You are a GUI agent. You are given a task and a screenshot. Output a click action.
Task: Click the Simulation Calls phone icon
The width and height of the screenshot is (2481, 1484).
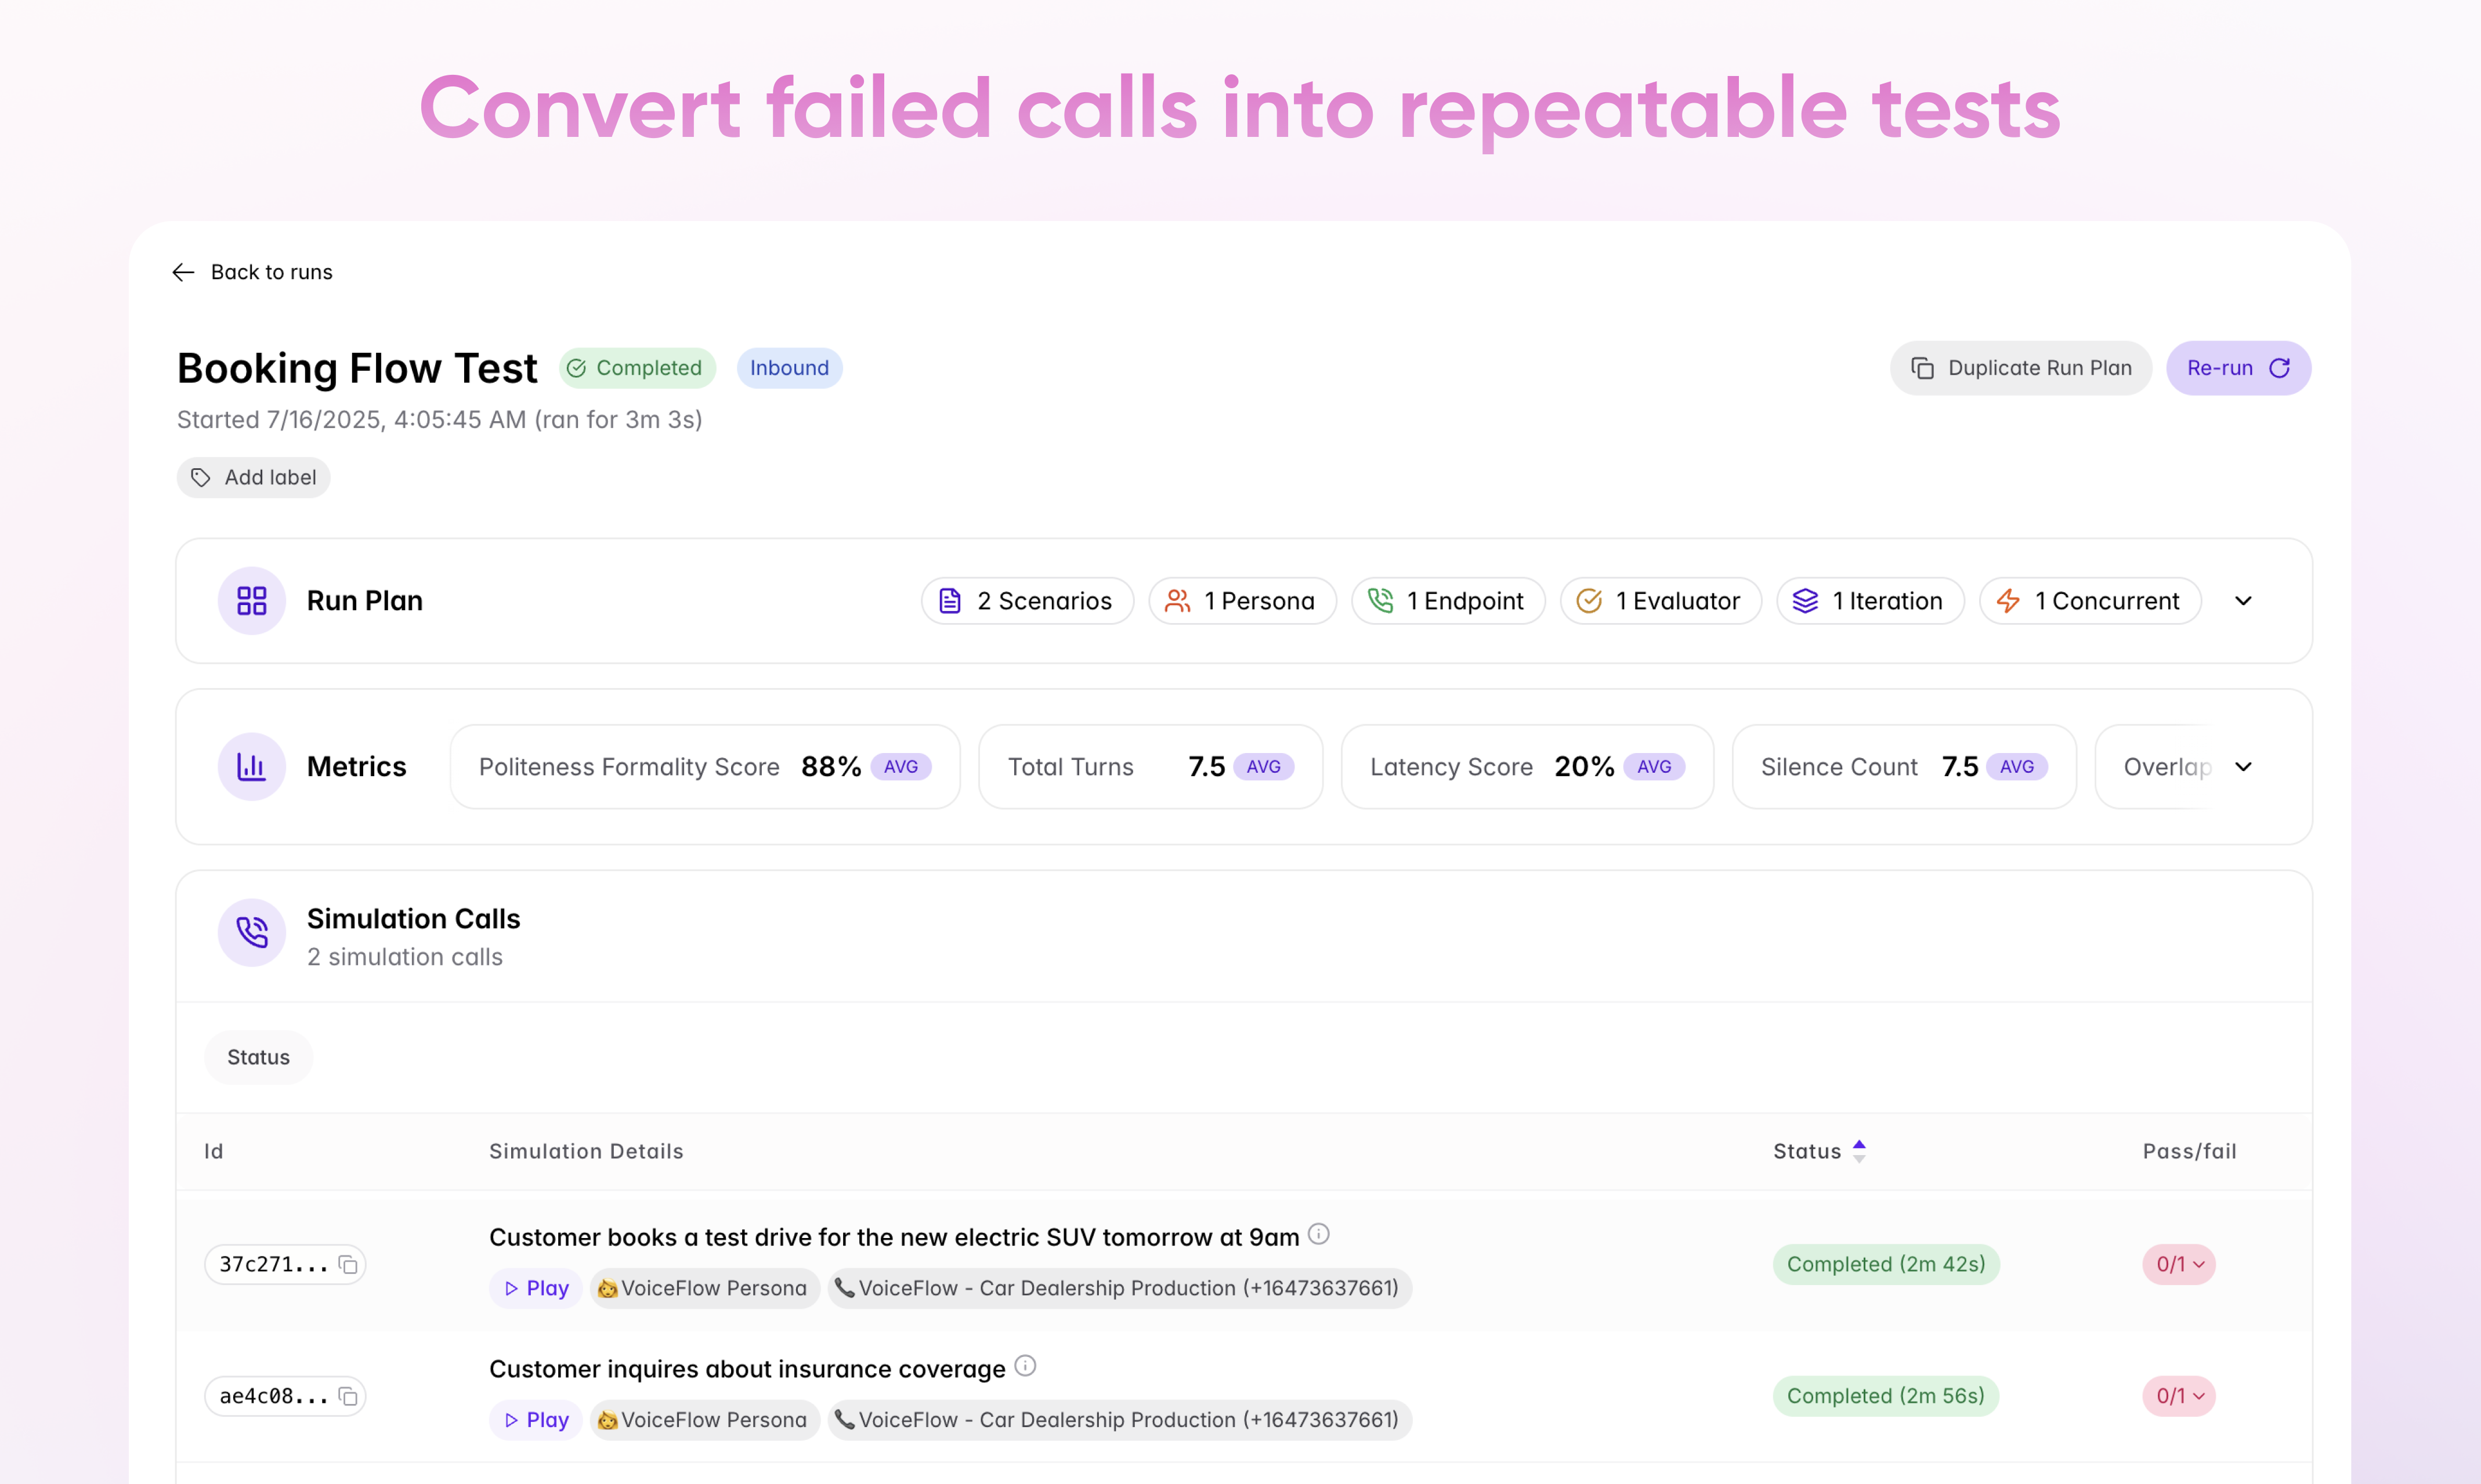click(251, 932)
